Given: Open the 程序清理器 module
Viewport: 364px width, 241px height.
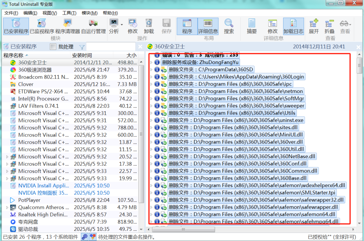Looking at the screenshot, I should click(67, 26).
